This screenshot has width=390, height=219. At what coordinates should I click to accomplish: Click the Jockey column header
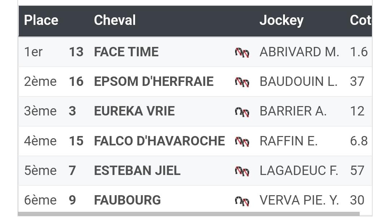click(x=282, y=20)
